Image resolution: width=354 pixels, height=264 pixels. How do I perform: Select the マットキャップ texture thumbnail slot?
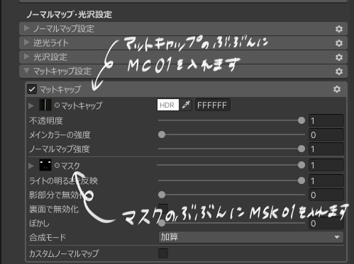coord(45,105)
